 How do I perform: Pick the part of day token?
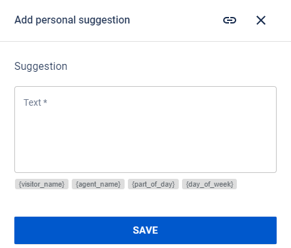pyautogui.click(x=153, y=184)
